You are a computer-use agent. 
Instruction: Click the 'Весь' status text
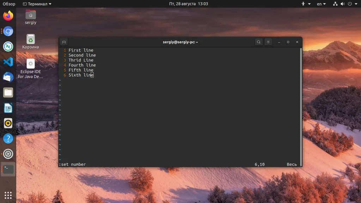(292, 164)
